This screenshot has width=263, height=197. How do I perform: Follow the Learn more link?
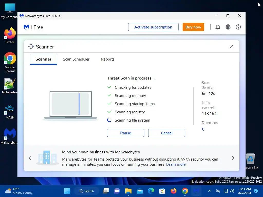coord(176,164)
